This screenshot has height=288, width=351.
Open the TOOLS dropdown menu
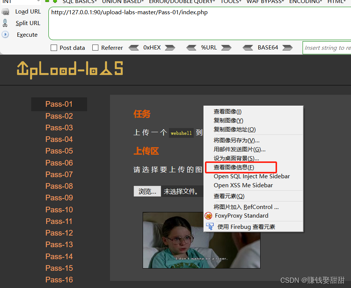[x=231, y=2]
